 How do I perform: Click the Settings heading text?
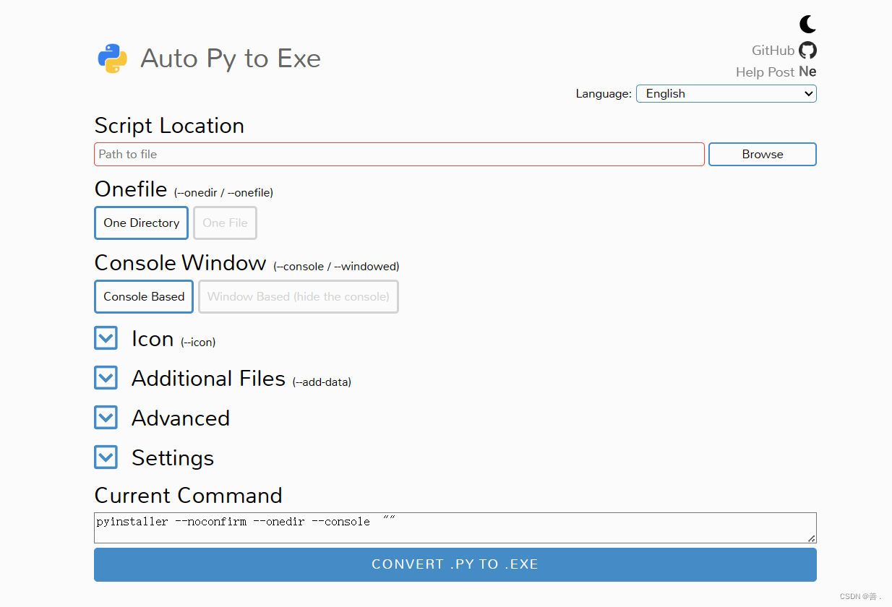point(173,458)
